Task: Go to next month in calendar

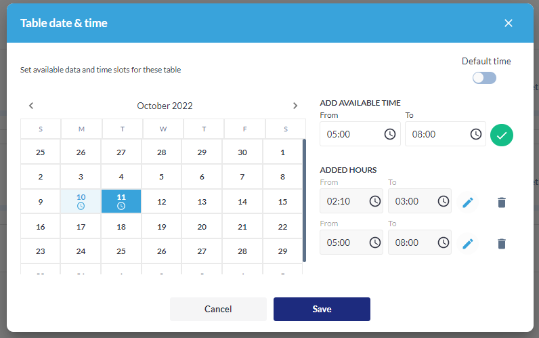Action: [x=295, y=106]
